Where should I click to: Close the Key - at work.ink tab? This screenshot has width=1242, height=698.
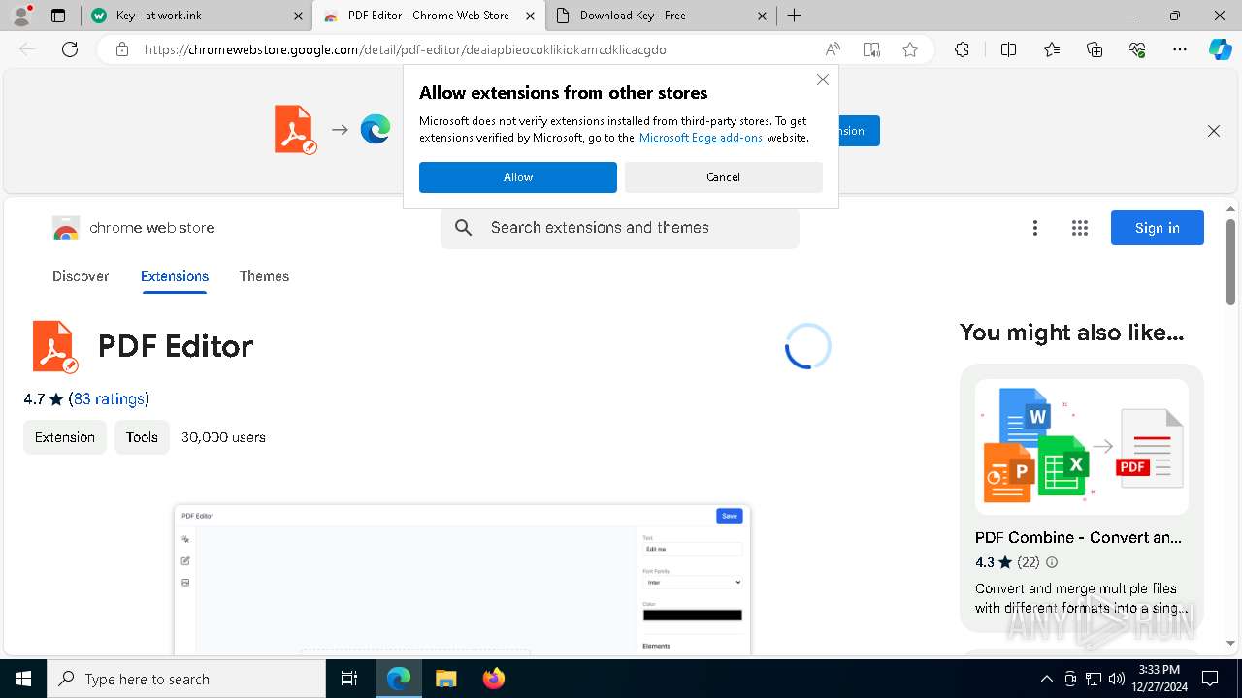pos(298,16)
